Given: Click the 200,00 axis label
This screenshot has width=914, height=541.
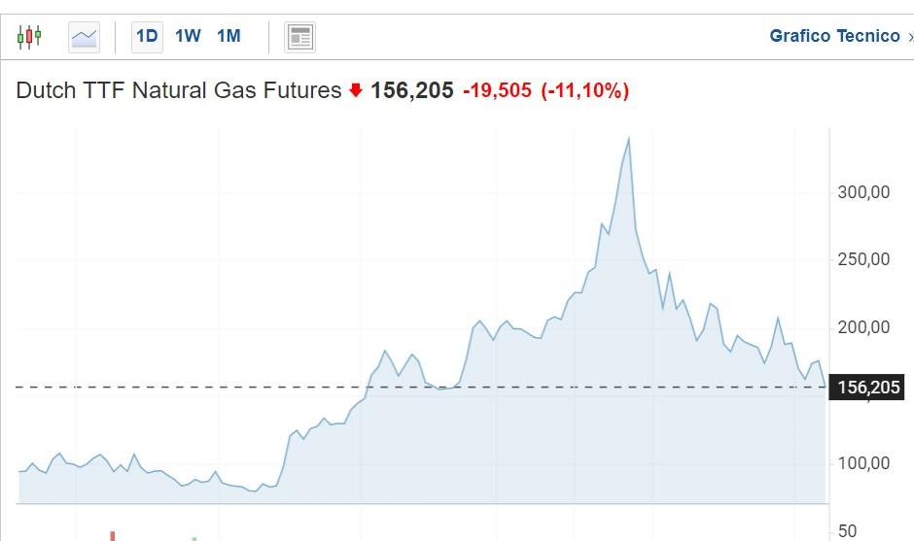Looking at the screenshot, I should click(x=863, y=327).
